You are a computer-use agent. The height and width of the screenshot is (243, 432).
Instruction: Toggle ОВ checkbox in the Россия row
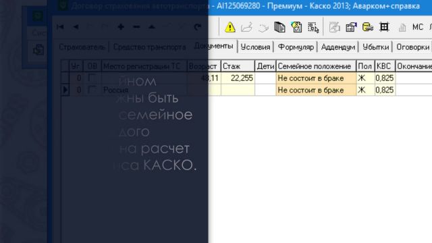coord(92,90)
